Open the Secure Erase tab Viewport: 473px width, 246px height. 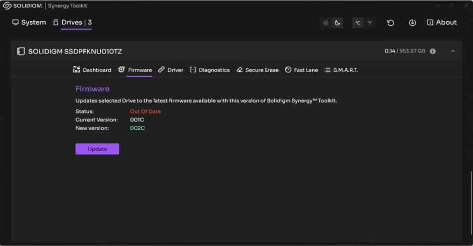click(x=257, y=70)
